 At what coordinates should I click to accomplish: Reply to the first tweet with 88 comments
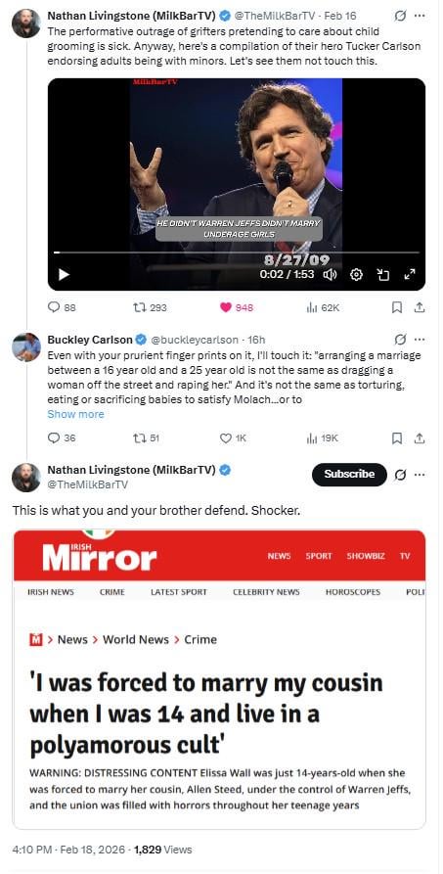coord(54,307)
